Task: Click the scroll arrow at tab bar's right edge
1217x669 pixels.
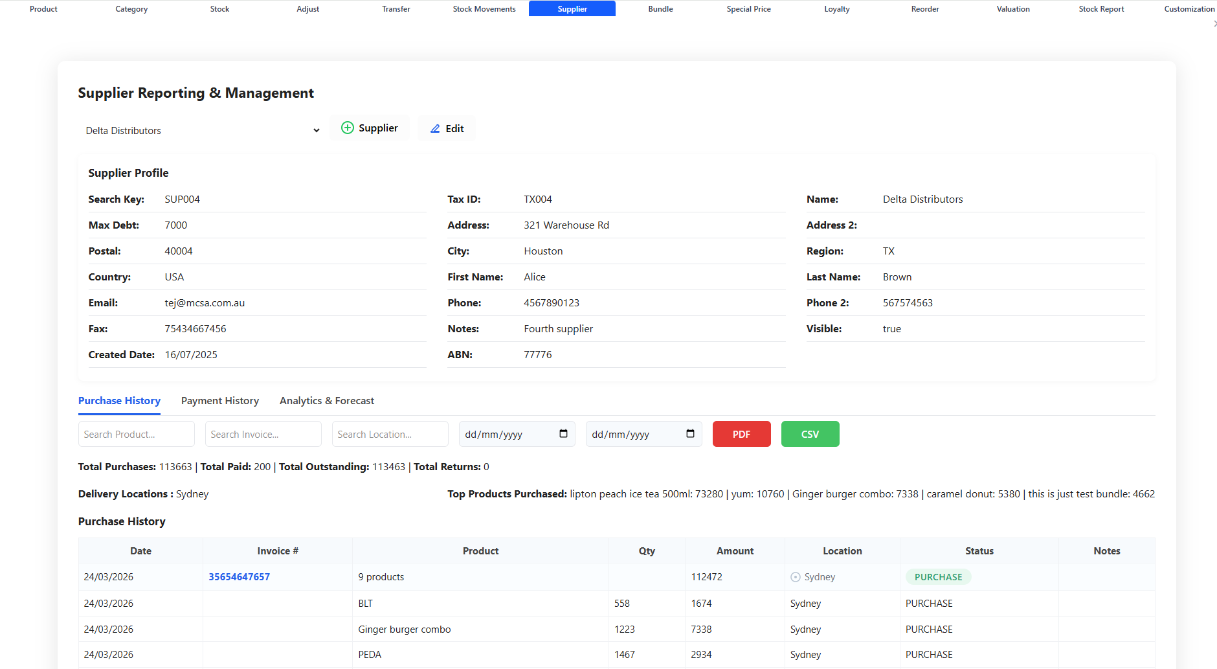Action: [1214, 23]
